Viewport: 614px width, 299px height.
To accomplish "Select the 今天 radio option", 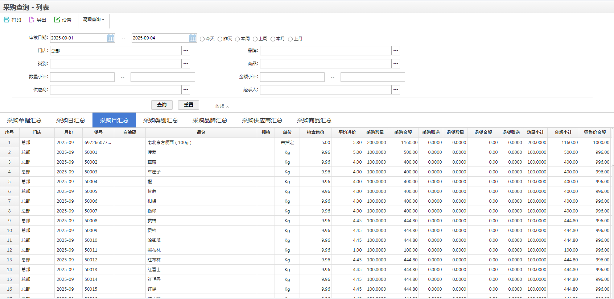I will [x=202, y=39].
